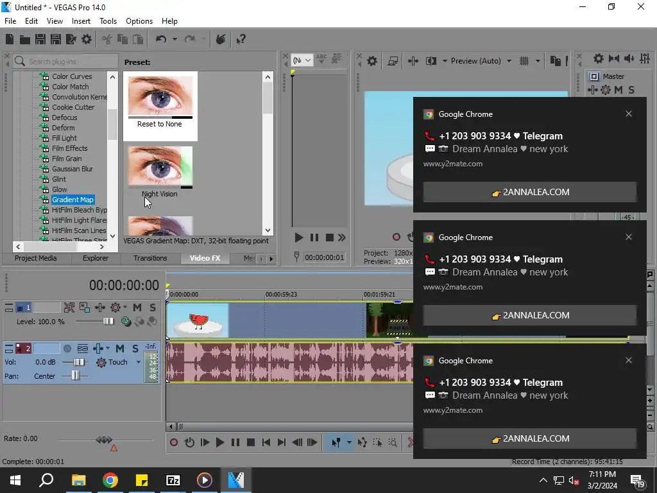Click Go to Start transport button
This screenshot has width=657, height=493.
(266, 442)
